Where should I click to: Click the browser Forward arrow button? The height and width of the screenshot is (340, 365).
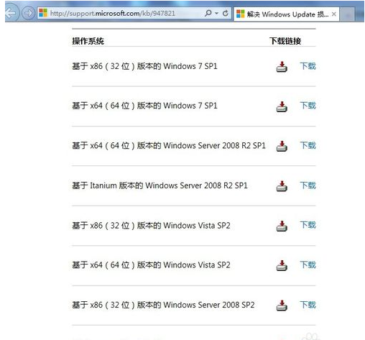(x=28, y=13)
